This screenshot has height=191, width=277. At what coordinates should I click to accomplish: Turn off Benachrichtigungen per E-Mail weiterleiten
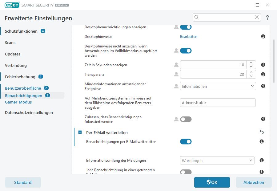pyautogui.click(x=186, y=141)
